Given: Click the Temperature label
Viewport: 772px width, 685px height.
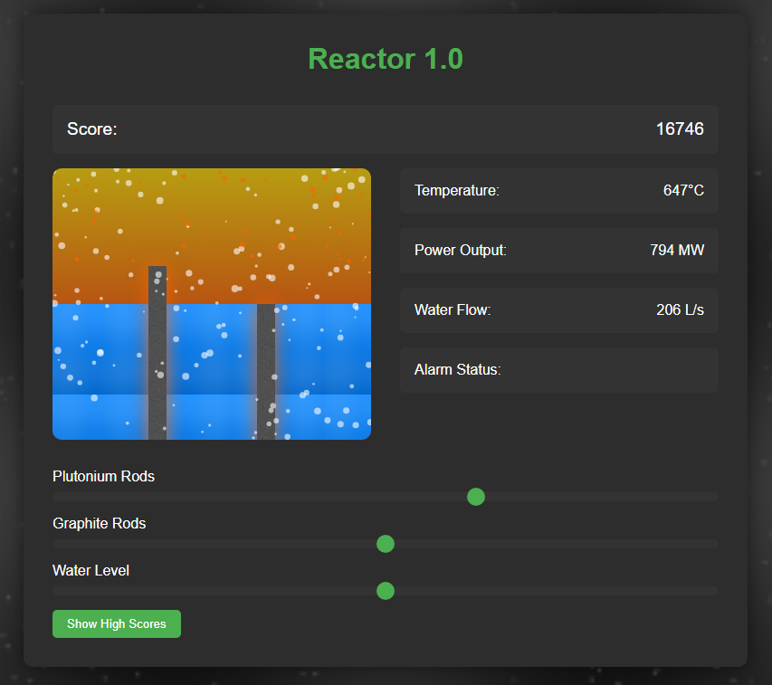Looking at the screenshot, I should coord(456,190).
